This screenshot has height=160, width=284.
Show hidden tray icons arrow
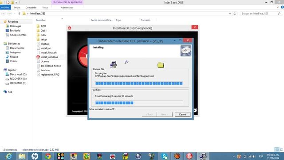234,156
